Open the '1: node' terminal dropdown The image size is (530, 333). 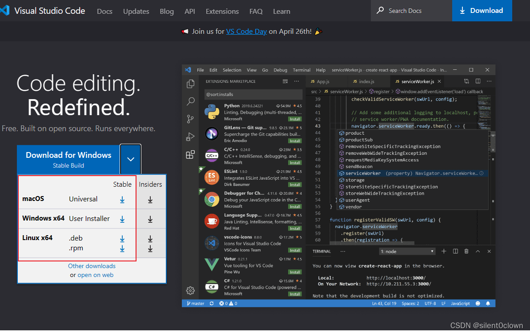(x=407, y=251)
